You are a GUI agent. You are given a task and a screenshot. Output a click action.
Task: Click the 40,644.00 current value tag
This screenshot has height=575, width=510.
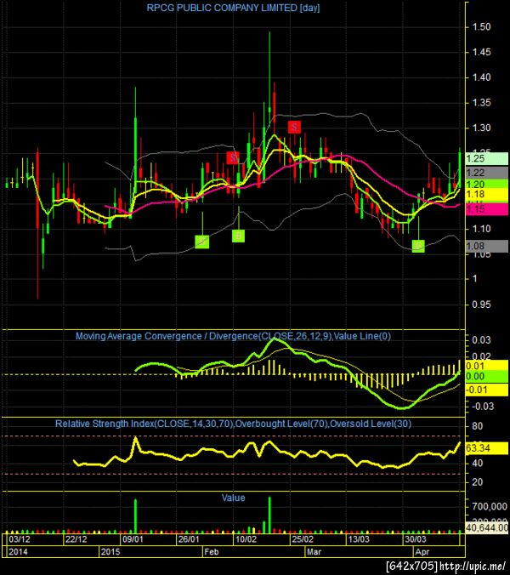click(x=486, y=527)
